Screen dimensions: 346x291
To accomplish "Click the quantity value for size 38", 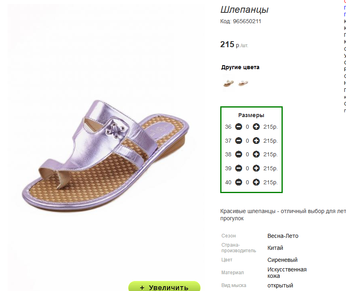I will pos(247,154).
